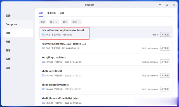Screen dimensions: 179x107
Task: Click size icon beside 1.4GB
Action: point(43,34)
